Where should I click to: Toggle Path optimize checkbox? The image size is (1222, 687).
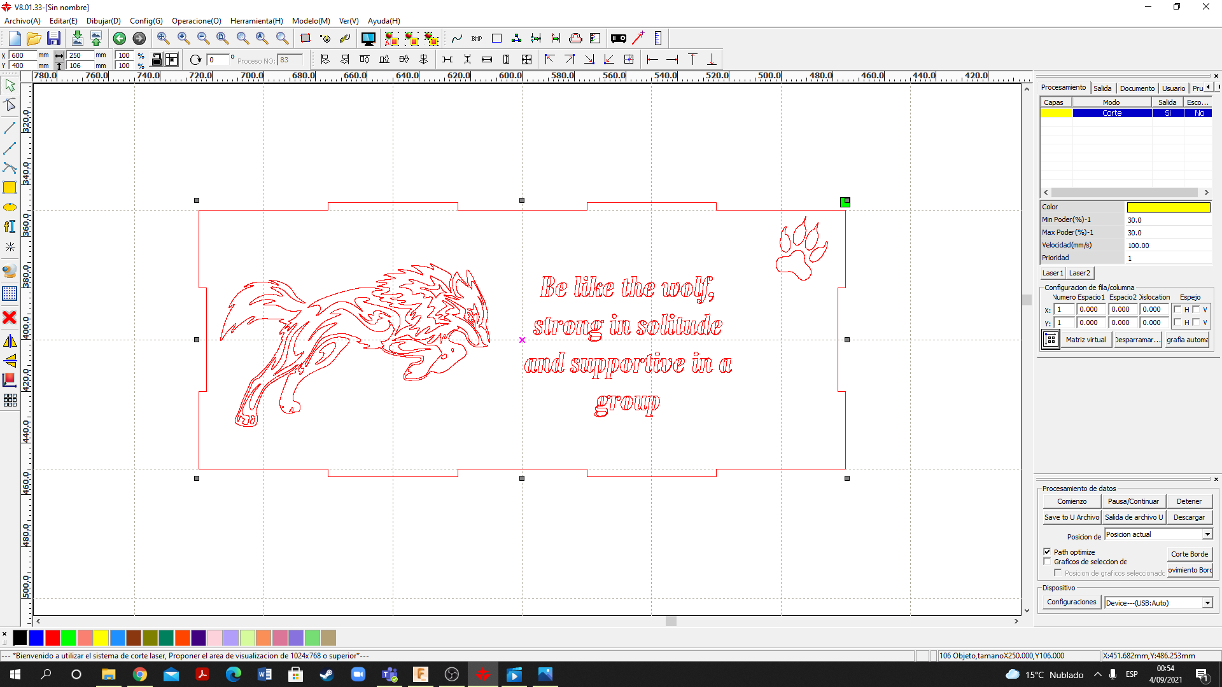click(x=1048, y=552)
